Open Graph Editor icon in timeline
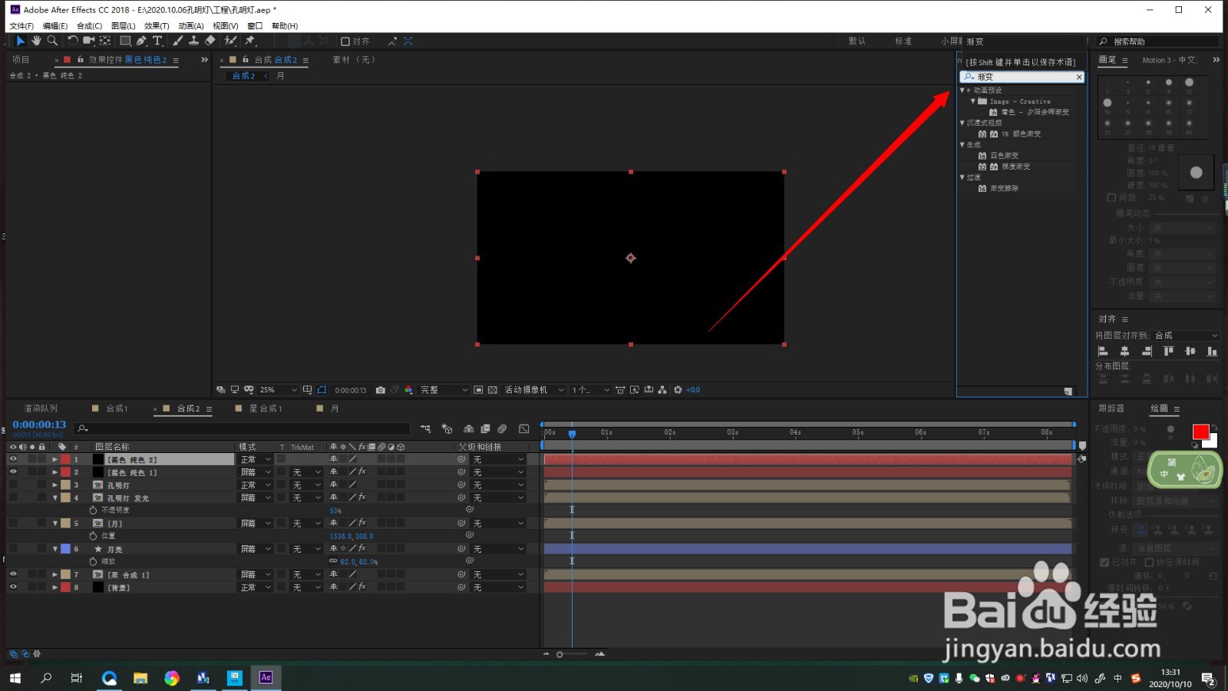This screenshot has height=691, width=1228. tap(524, 429)
